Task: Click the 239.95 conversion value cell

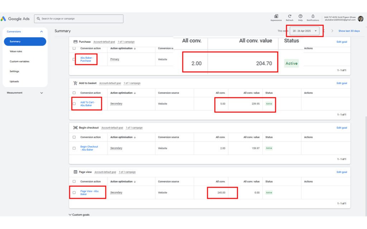Action: (x=256, y=104)
